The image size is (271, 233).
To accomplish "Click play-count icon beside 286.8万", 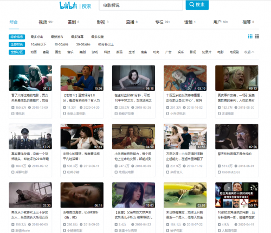I will [64, 224].
